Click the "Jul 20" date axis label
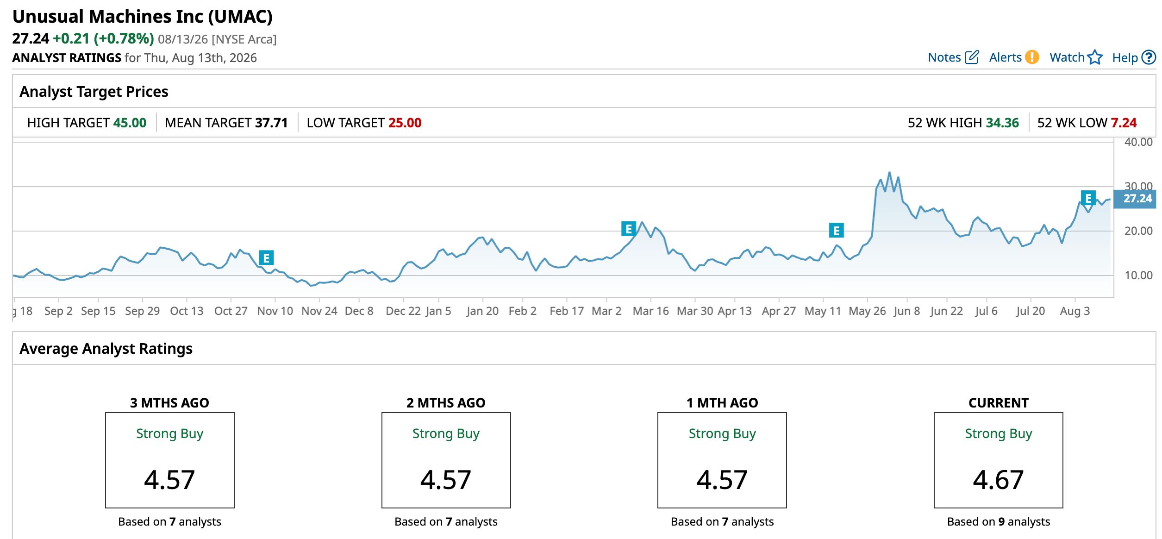The width and height of the screenshot is (1162, 539). point(1031,311)
